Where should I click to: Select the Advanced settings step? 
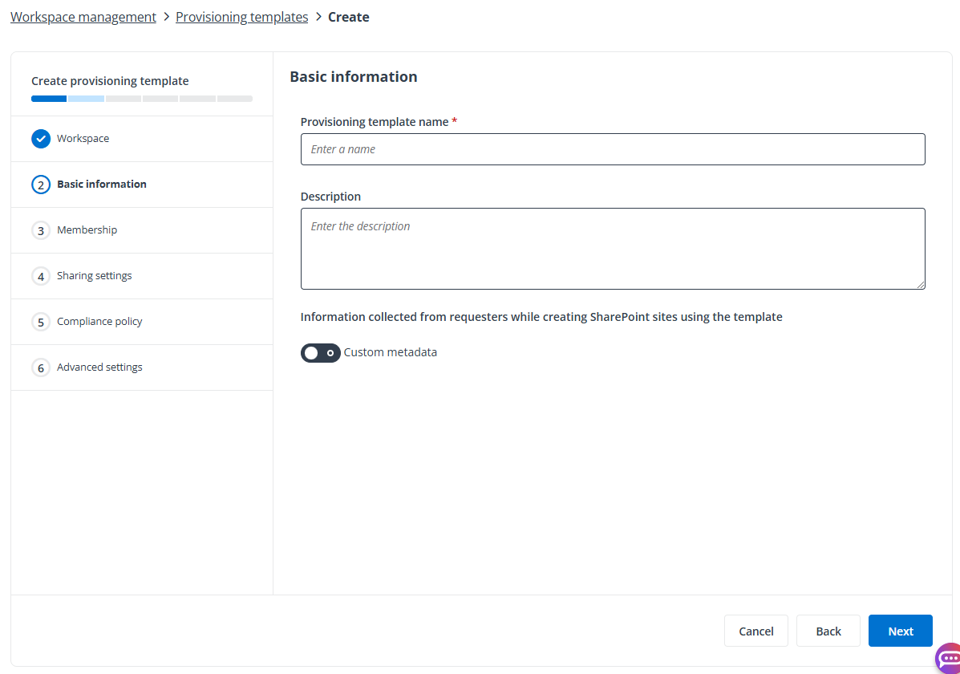pos(99,367)
